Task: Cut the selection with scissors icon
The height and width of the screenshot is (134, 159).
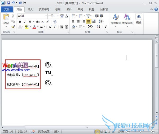Action: 13,16
